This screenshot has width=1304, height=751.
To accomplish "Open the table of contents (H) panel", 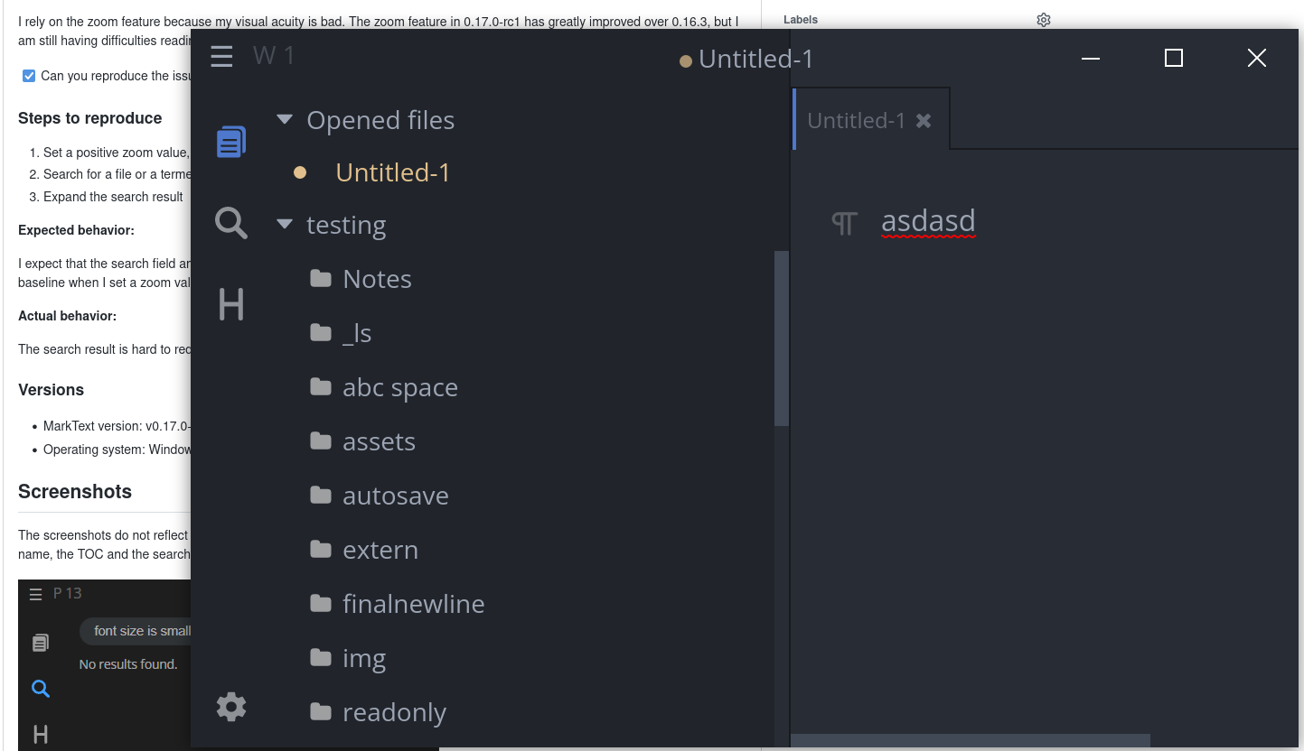I will pos(230,304).
